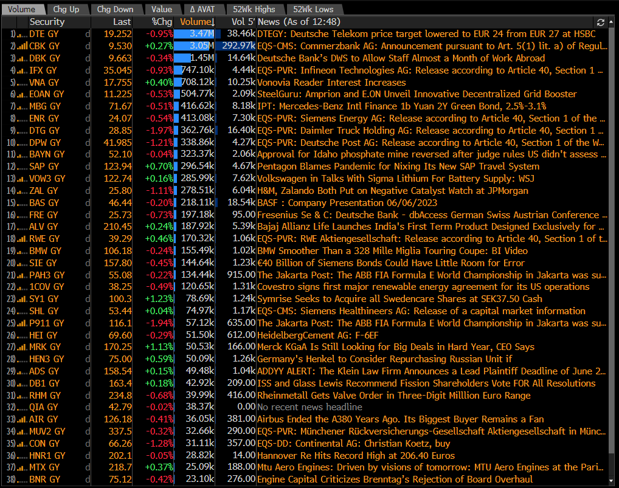Open the bar chart icon for PAH3 GY
Viewport: 619px width, 488px height.
click(x=22, y=275)
